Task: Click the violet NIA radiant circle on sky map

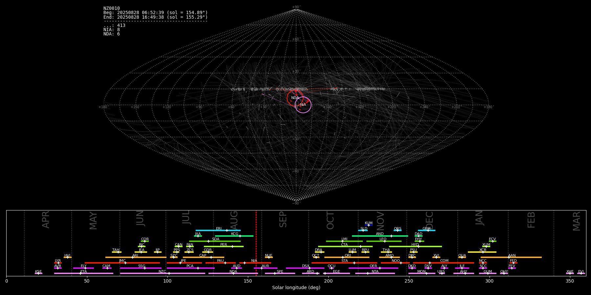Action: (x=303, y=105)
